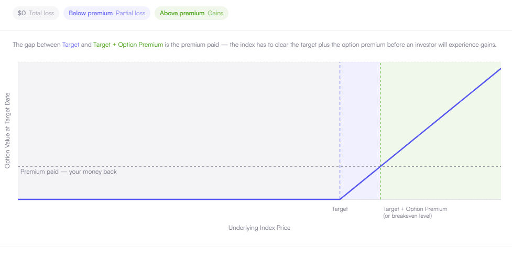The height and width of the screenshot is (255, 512).
Task: Click the breakeven intersection point on payoff line
Action: click(380, 167)
